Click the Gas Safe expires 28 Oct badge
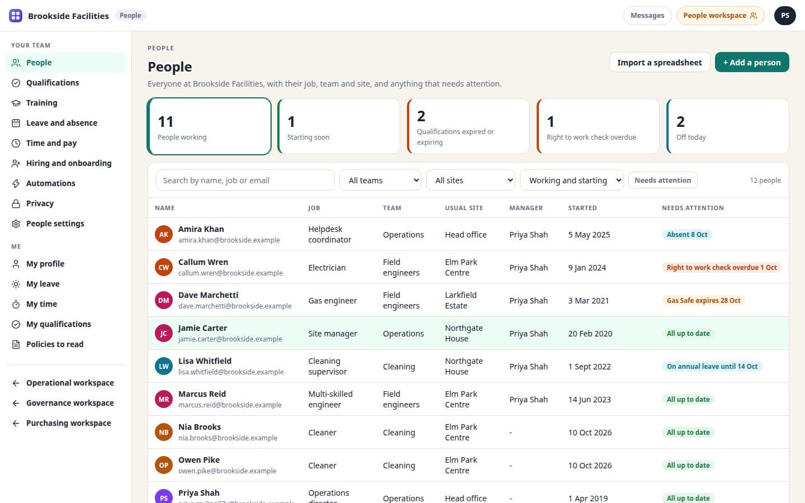Viewport: 805px width, 503px height. 703,300
